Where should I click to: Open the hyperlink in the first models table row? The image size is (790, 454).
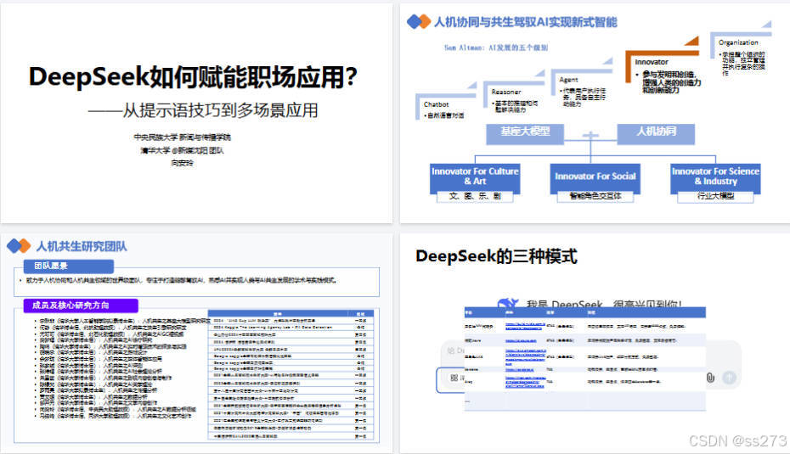pyautogui.click(x=526, y=326)
